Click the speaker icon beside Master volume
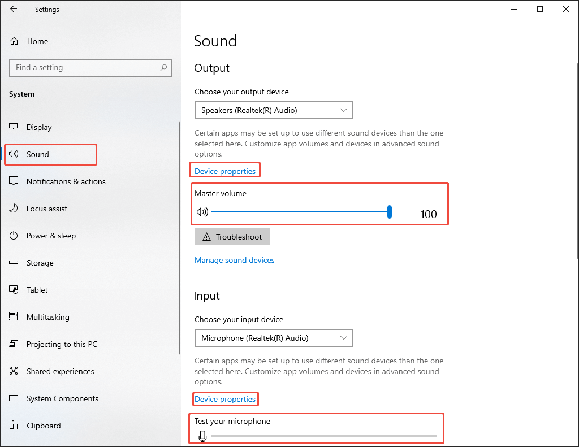Viewport: 579px width, 447px height. [202, 211]
